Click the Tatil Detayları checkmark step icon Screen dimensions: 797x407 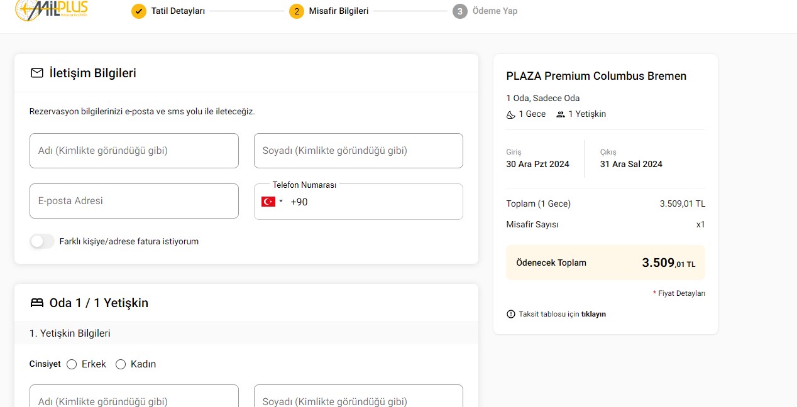coord(139,11)
